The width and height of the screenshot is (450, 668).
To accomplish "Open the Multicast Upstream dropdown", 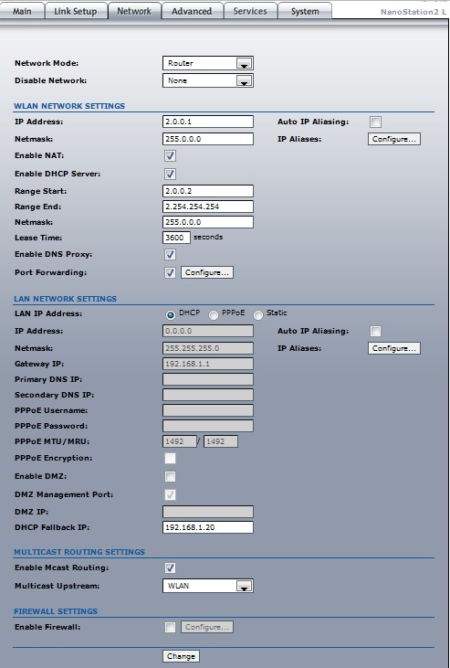I will coord(208,586).
